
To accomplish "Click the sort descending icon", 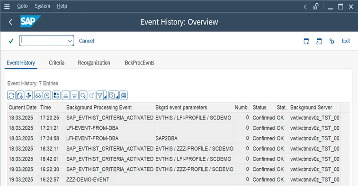I will click(74, 95).
